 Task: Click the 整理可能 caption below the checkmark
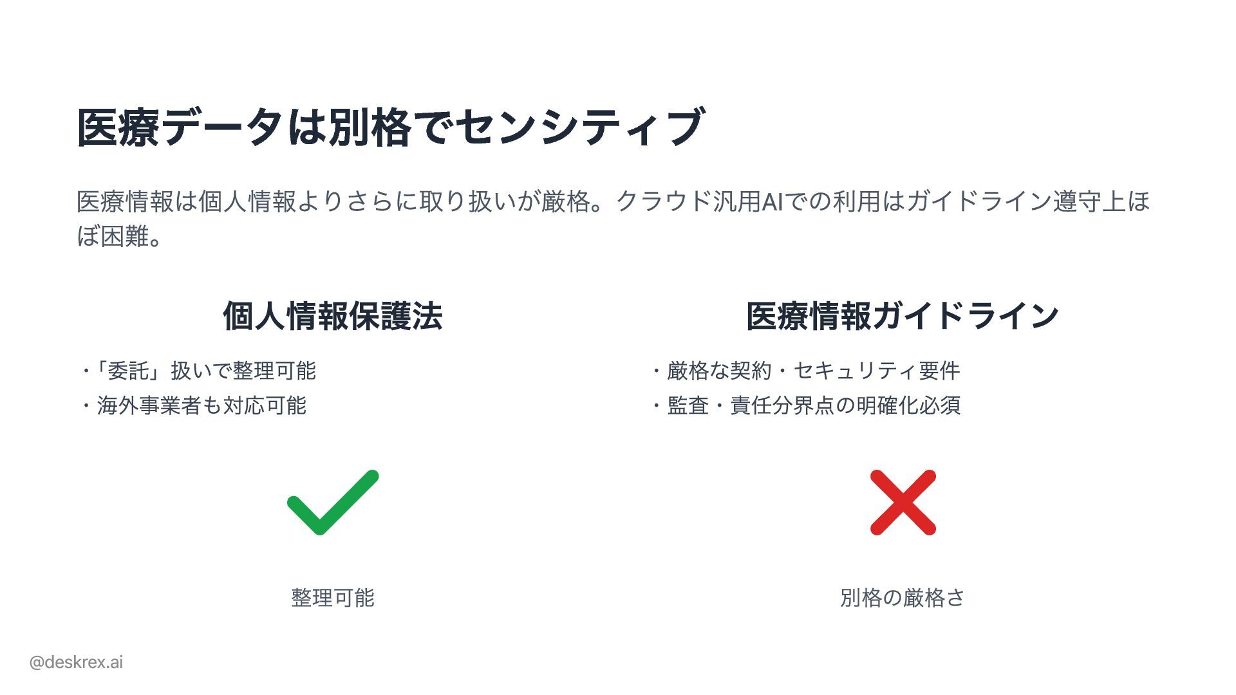point(332,598)
